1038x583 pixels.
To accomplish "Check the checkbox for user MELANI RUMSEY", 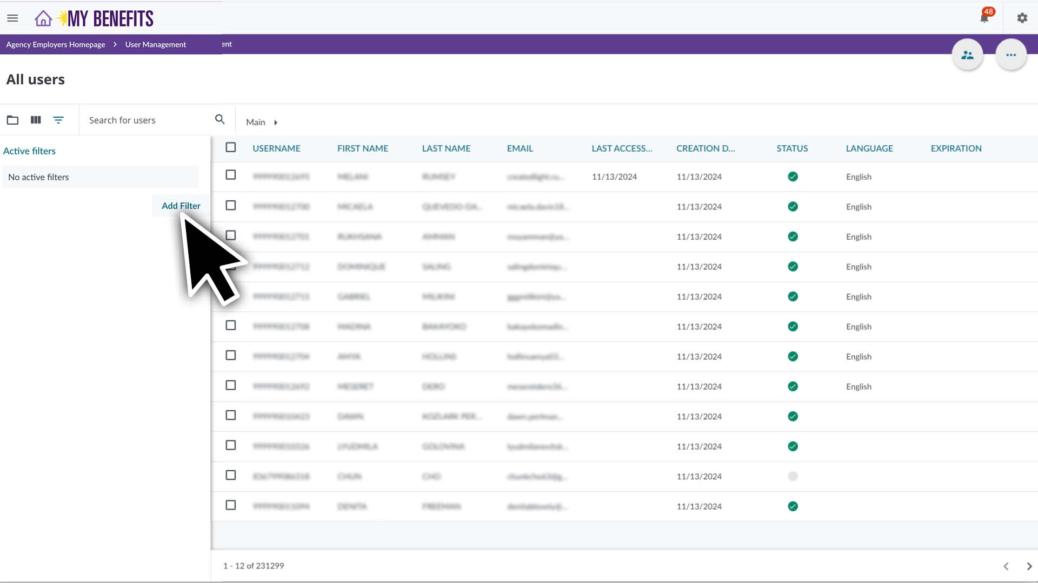I will click(230, 175).
